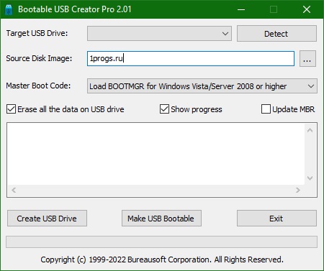Click the log area scroll up arrow
This screenshot has width=324, height=271.
[x=310, y=130]
